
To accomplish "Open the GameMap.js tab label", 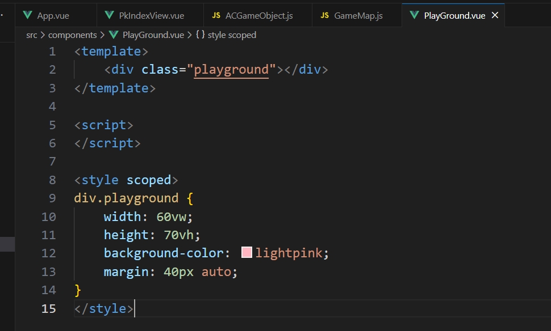I will click(x=358, y=15).
